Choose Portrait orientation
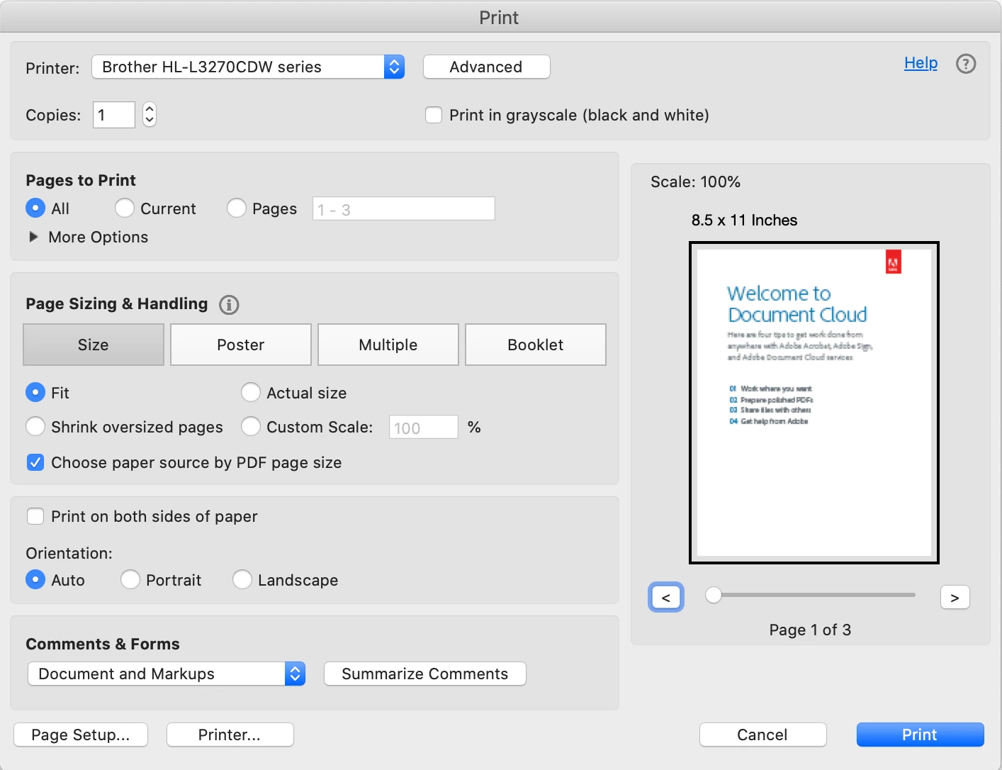The width and height of the screenshot is (1002, 770). [x=130, y=580]
